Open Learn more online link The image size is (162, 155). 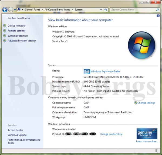147,141
